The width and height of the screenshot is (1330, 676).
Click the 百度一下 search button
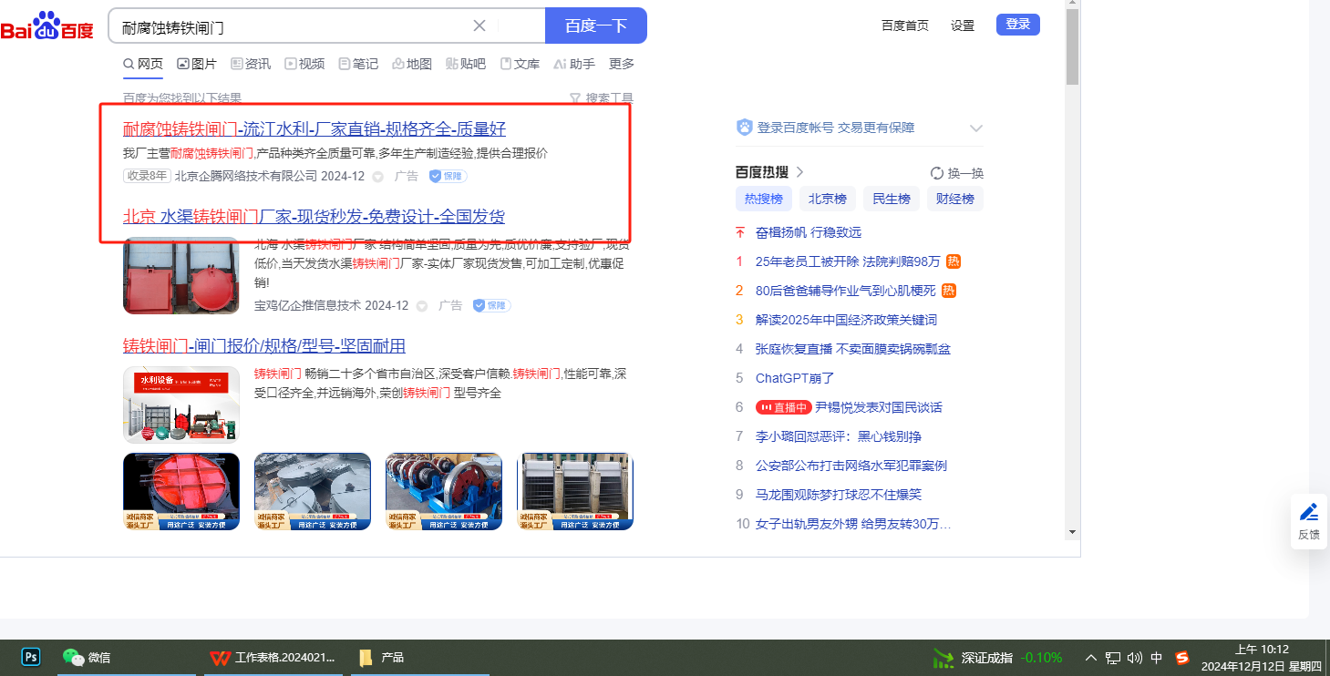596,26
